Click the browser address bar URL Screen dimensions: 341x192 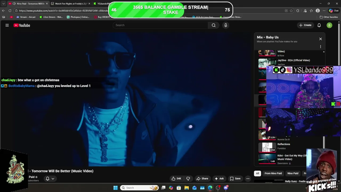[x=64, y=11]
